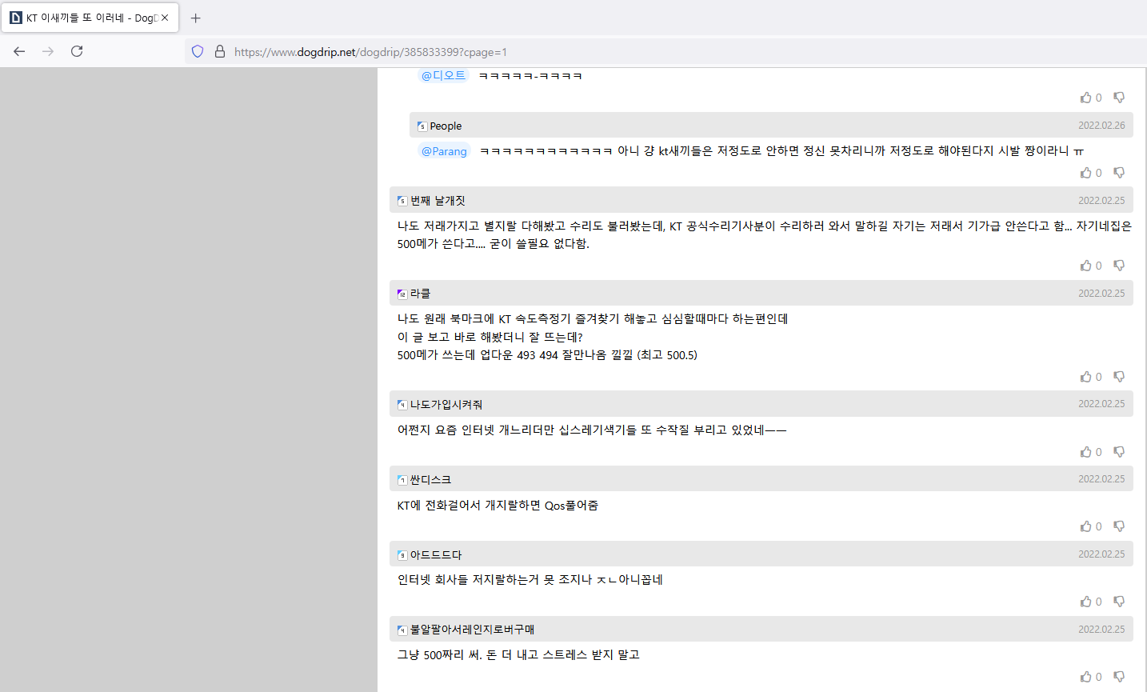Downvote the 번째 날개짓 comment
The image size is (1147, 692).
point(1119,266)
